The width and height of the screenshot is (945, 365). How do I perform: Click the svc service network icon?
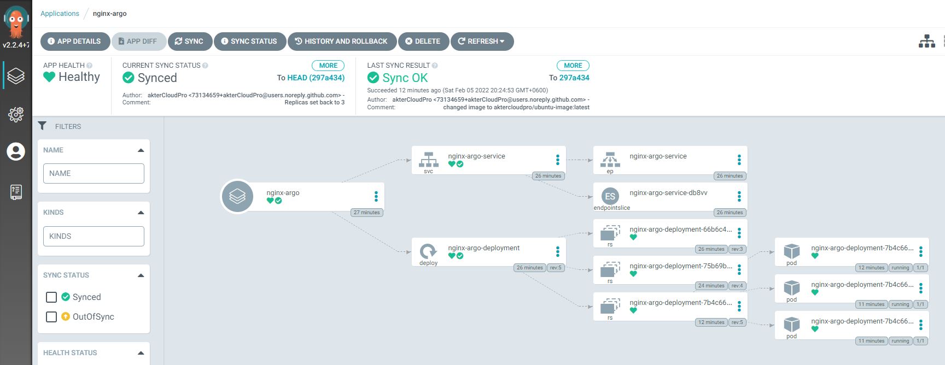[428, 159]
